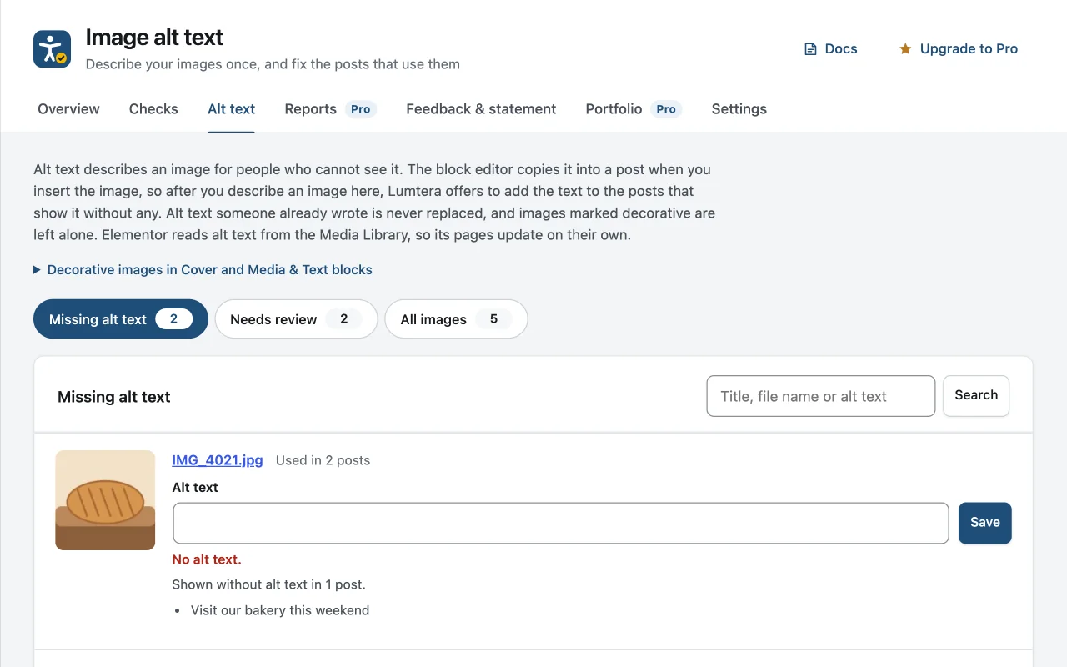Select the Missing alt text filter

coord(121,319)
